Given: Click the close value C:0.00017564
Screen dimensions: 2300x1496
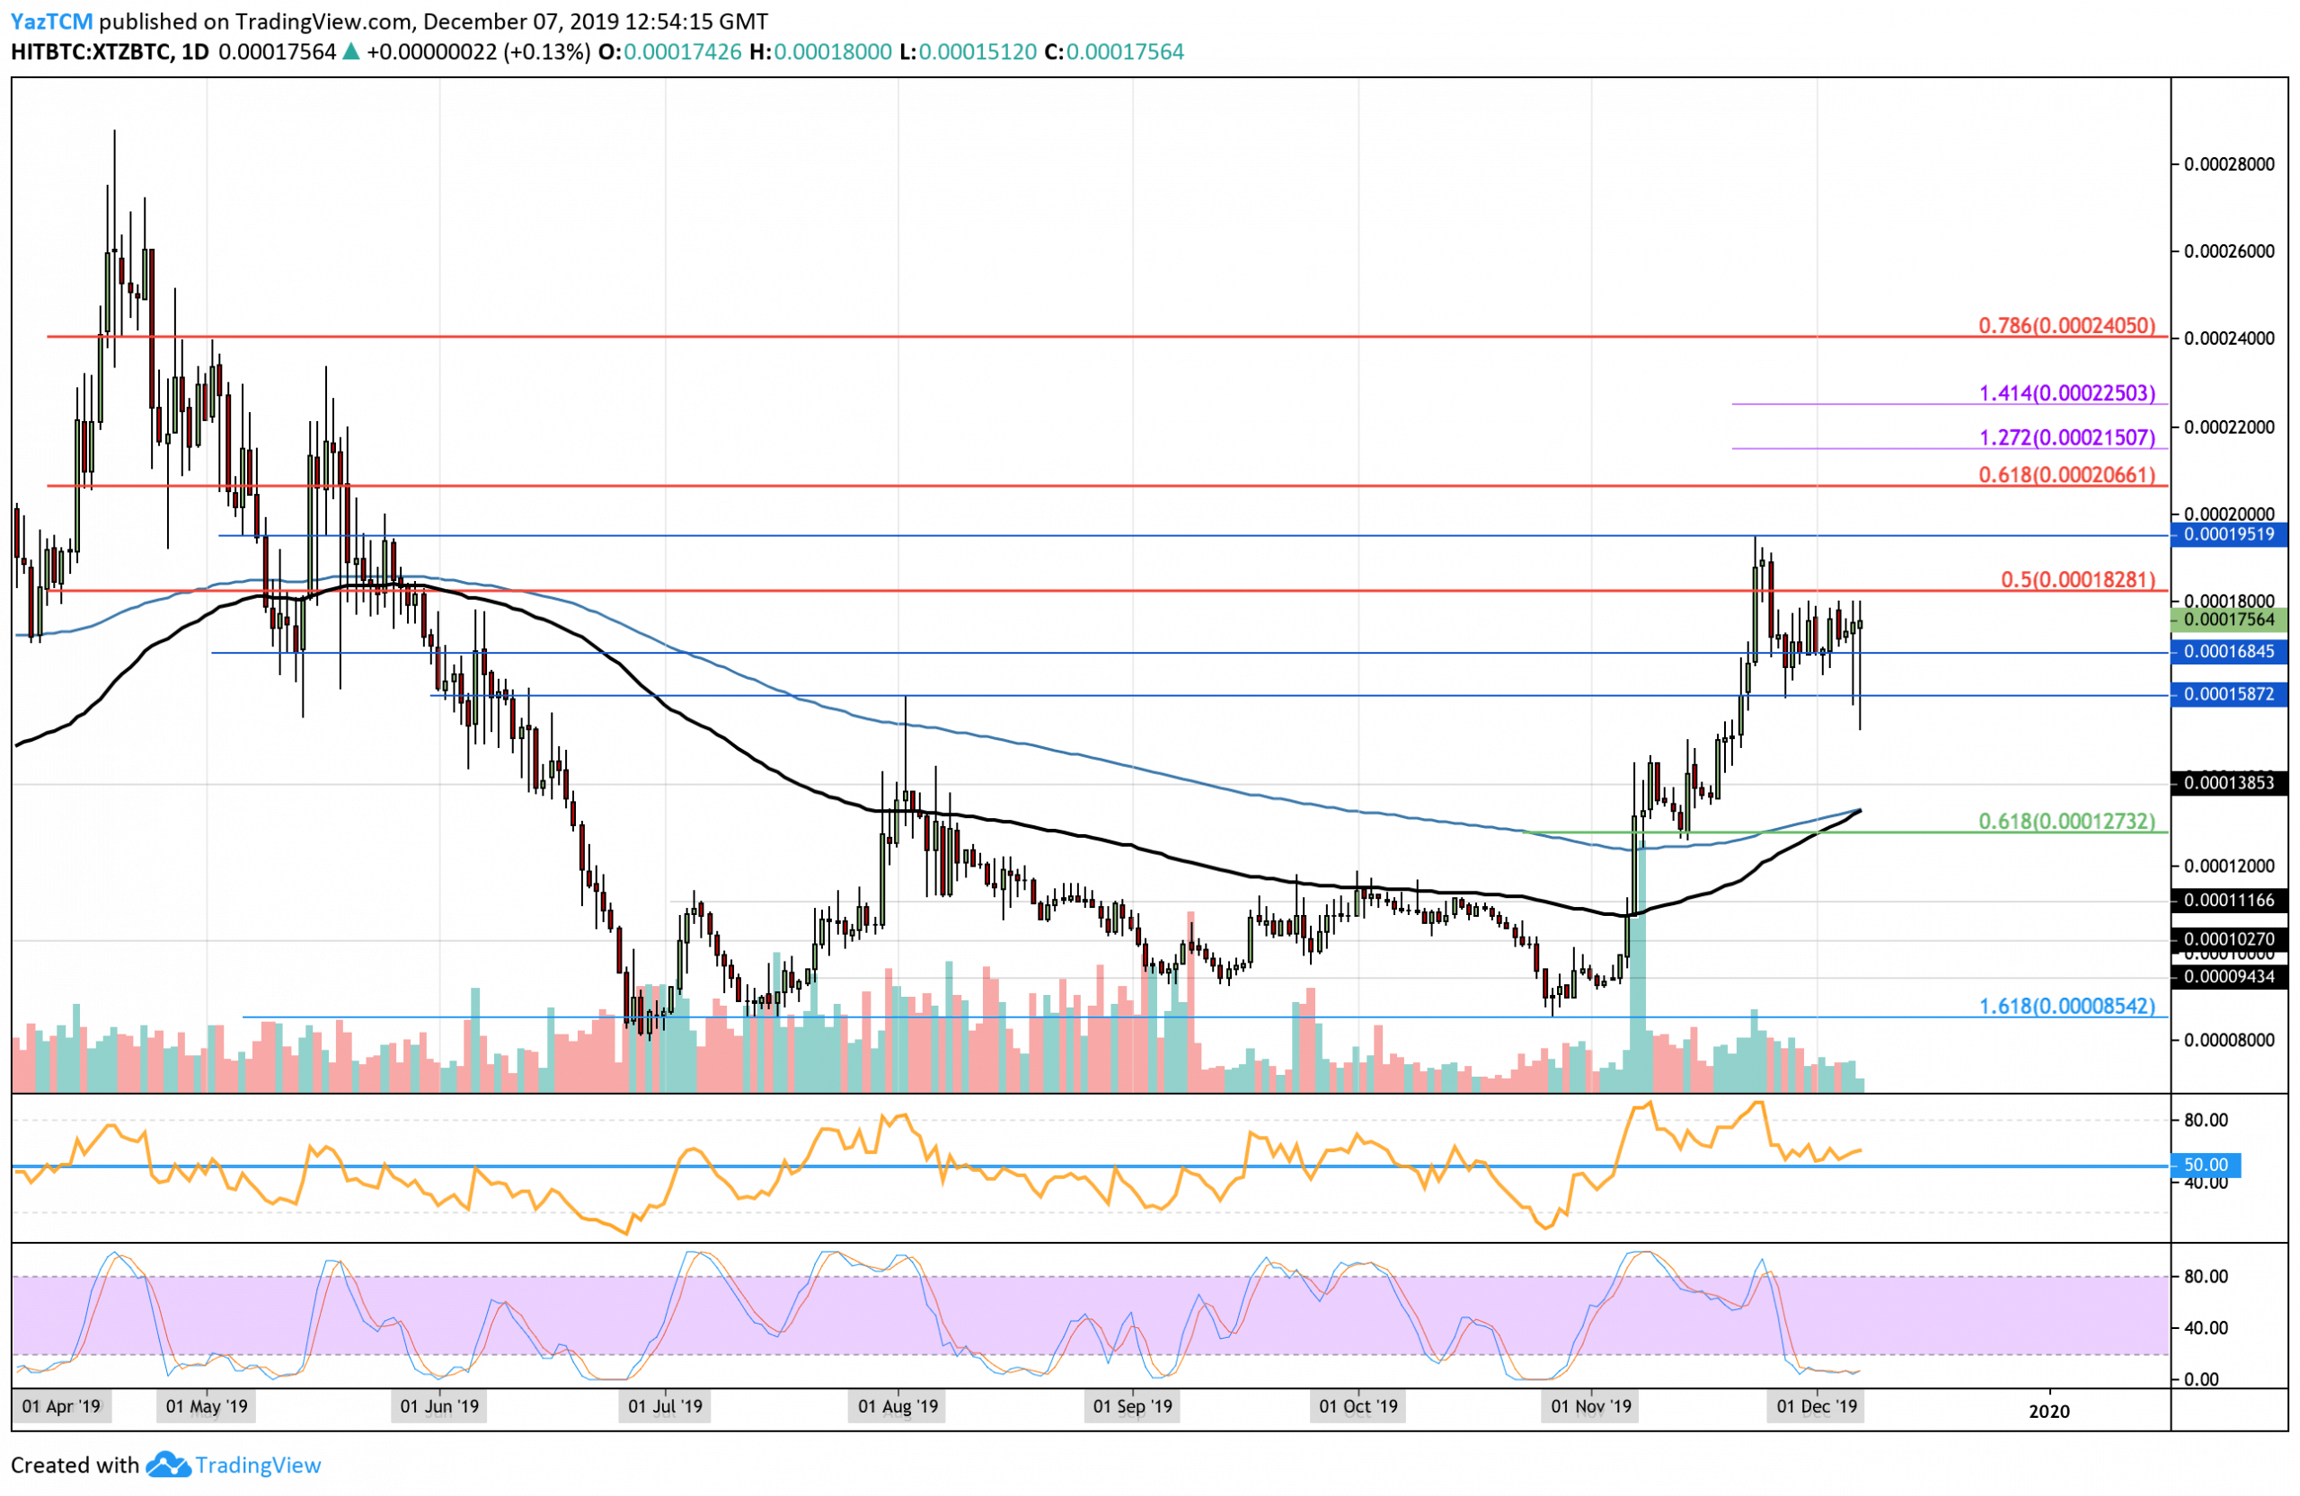Looking at the screenshot, I should [x=1114, y=52].
